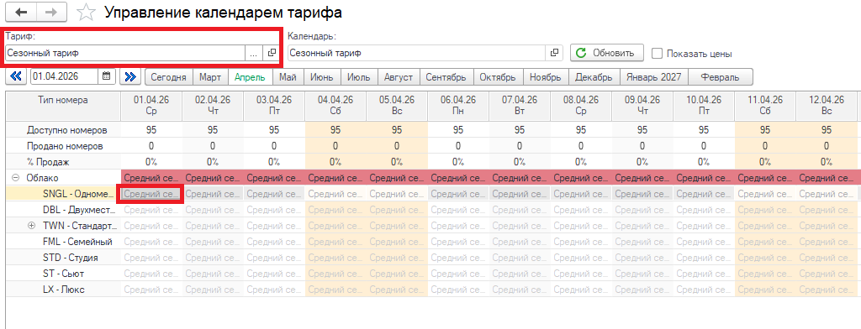Open the Тариф selection ellipsis button
Viewport: 861px width, 329px height.
coord(253,53)
